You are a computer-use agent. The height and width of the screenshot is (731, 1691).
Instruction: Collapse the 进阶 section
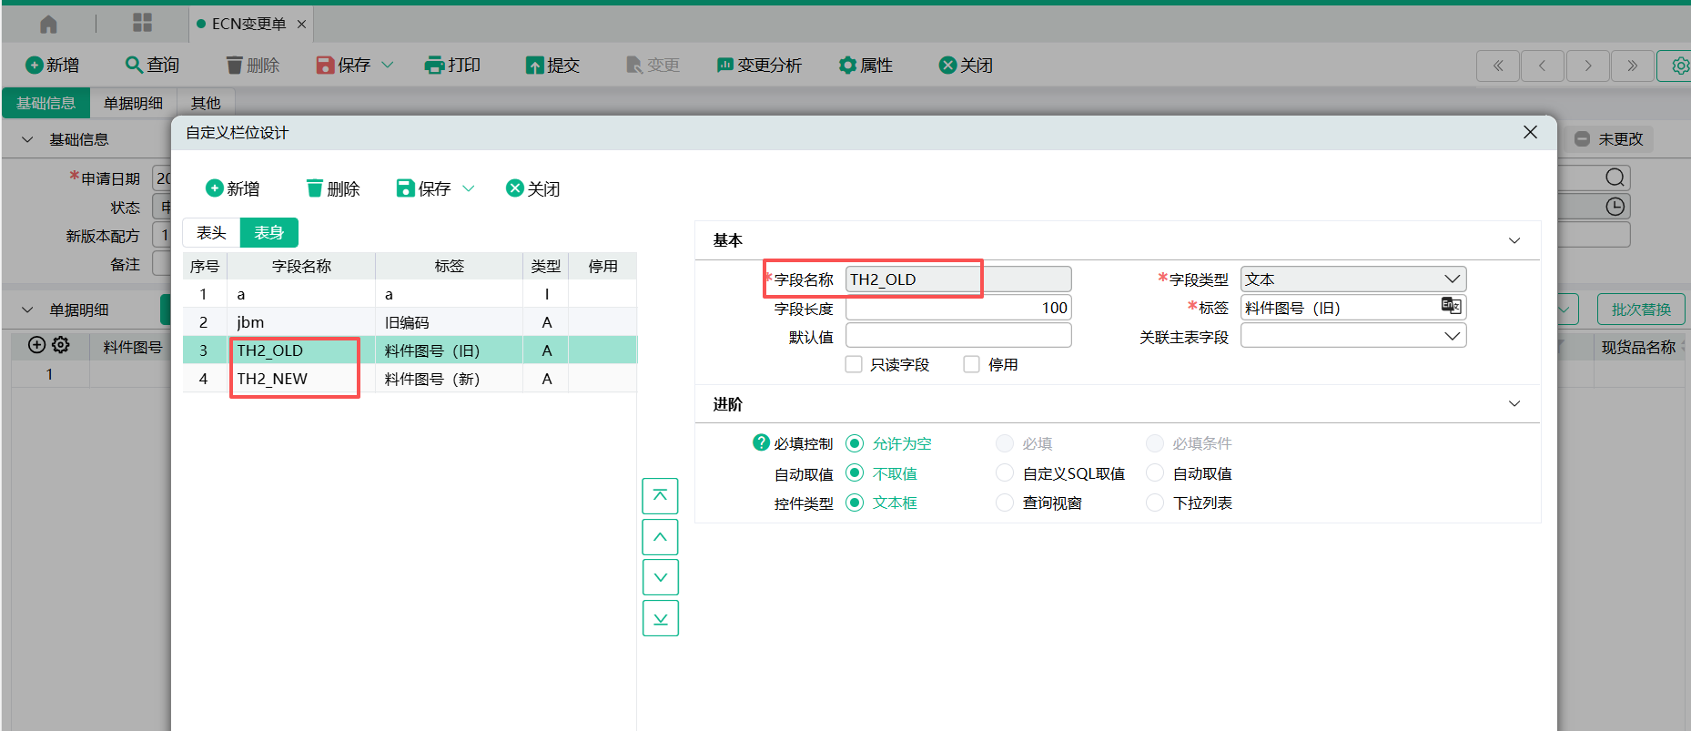[1514, 404]
